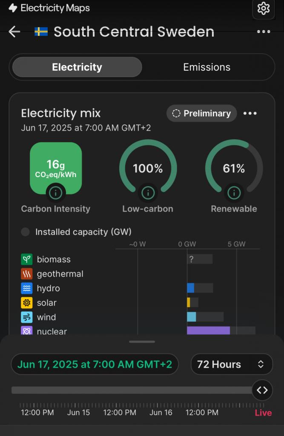
Task: Open settings with the gear icon
Action: (264, 9)
